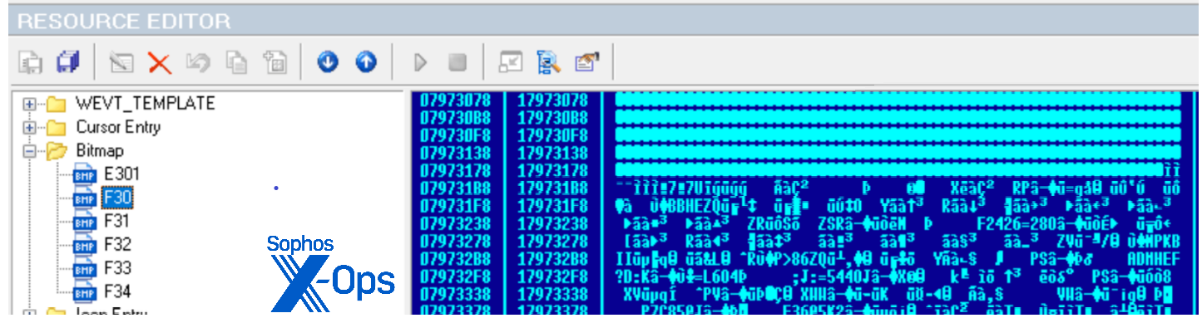Expand the WEVT_TEMPLATE tree node
The height and width of the screenshot is (318, 1202).
click(x=30, y=105)
